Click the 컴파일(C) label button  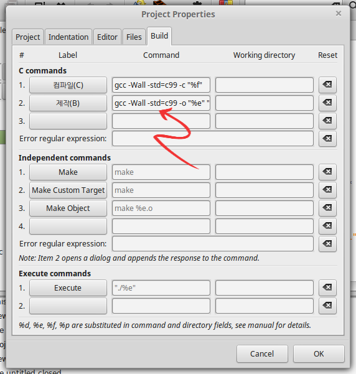pyautogui.click(x=68, y=85)
